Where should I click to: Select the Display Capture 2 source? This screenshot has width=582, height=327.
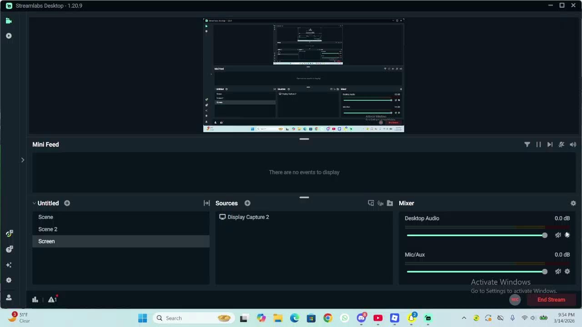point(304,217)
